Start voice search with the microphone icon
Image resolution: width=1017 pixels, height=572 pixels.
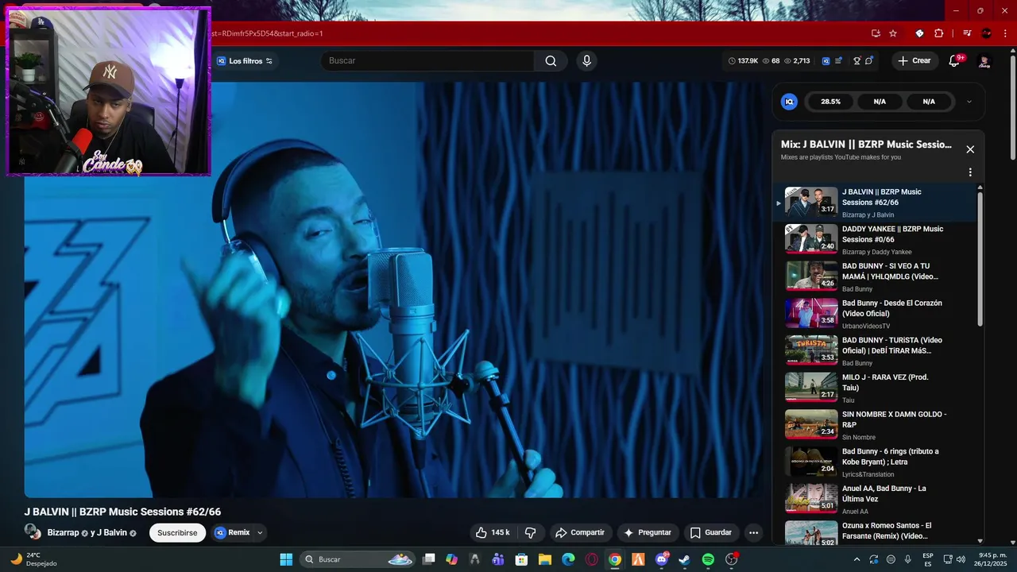[x=586, y=61]
